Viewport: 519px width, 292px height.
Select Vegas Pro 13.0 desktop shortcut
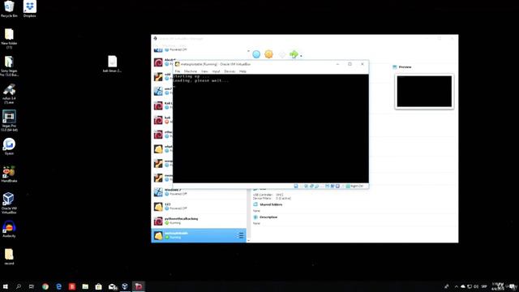[x=9, y=121]
